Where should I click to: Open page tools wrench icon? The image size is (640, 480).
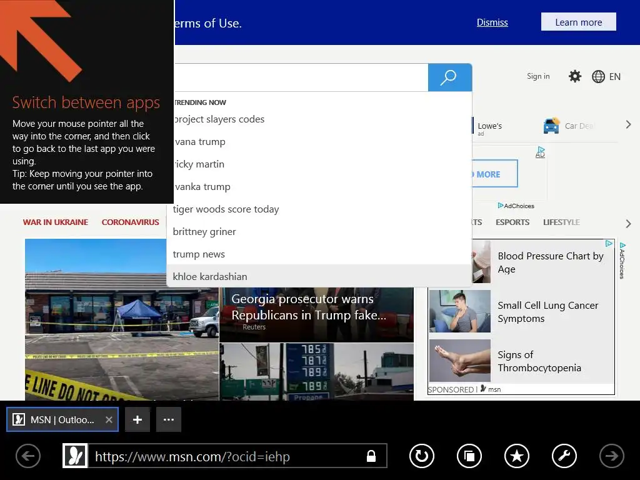564,456
